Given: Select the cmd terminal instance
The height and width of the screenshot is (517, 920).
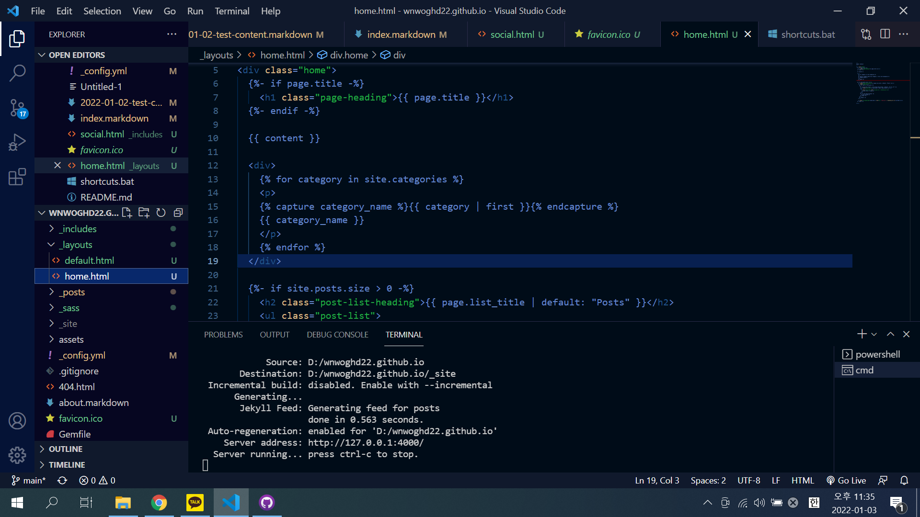Looking at the screenshot, I should 877,370.
